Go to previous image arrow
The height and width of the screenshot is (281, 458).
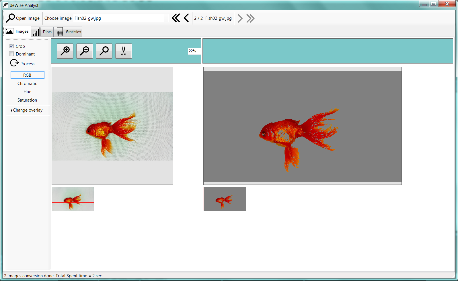click(186, 18)
